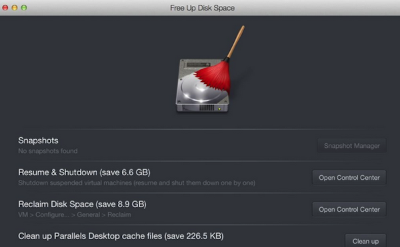The image size is (400, 247).
Task: Click the disk and broom cleanup icon
Action: click(210, 69)
